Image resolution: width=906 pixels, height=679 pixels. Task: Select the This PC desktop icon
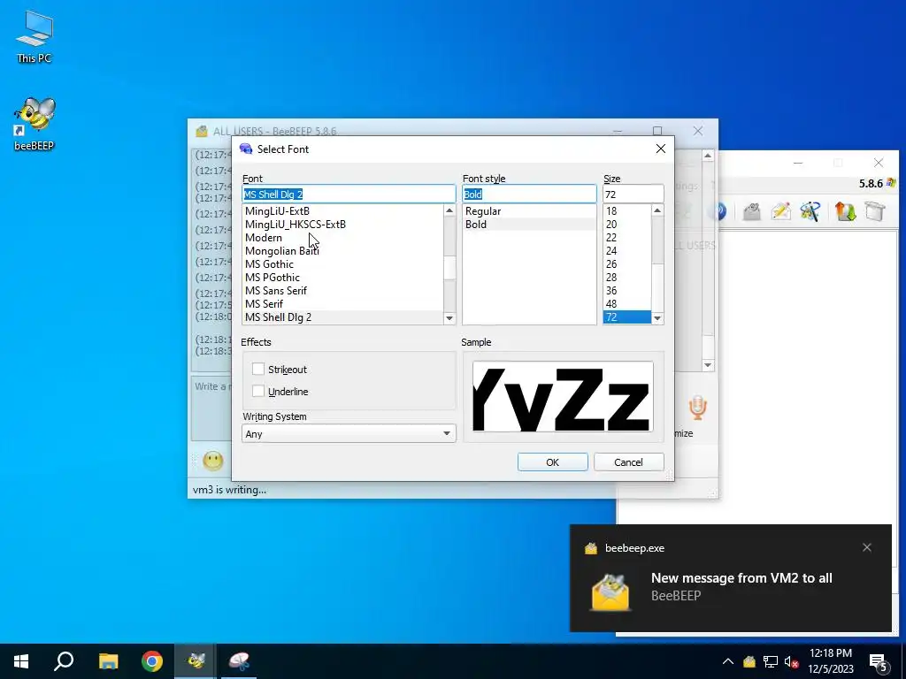tap(35, 37)
